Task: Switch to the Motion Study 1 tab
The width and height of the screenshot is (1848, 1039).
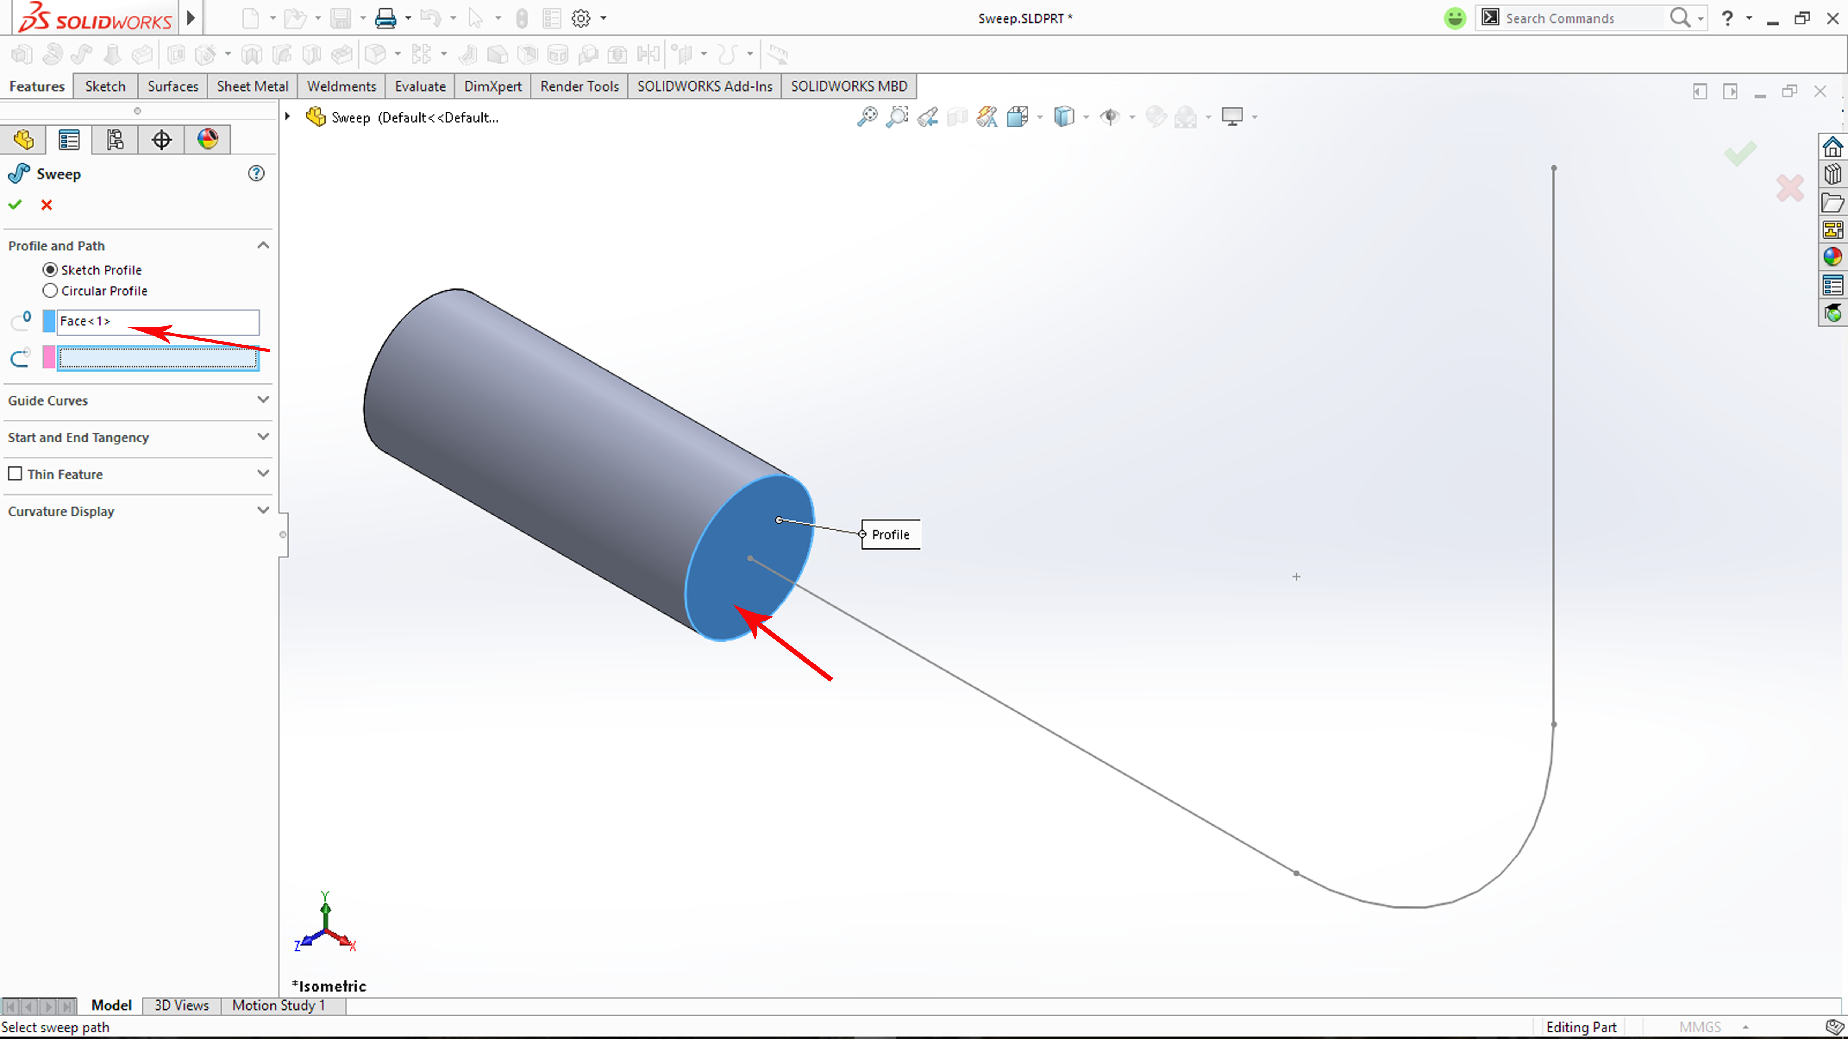Action: (x=278, y=1005)
